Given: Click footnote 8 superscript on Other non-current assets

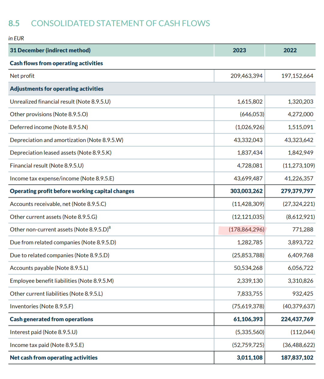Looking at the screenshot, I should (109, 228).
